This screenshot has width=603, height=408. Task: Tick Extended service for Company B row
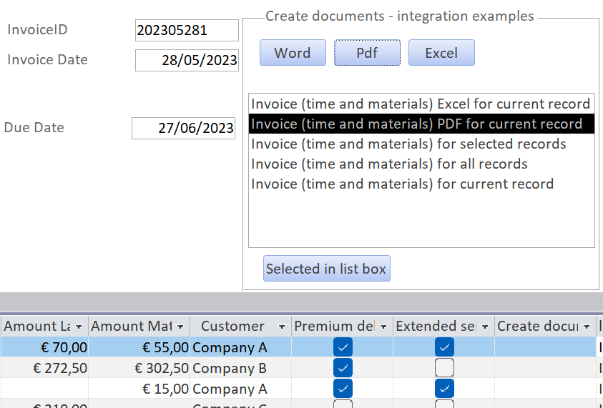[x=444, y=368]
